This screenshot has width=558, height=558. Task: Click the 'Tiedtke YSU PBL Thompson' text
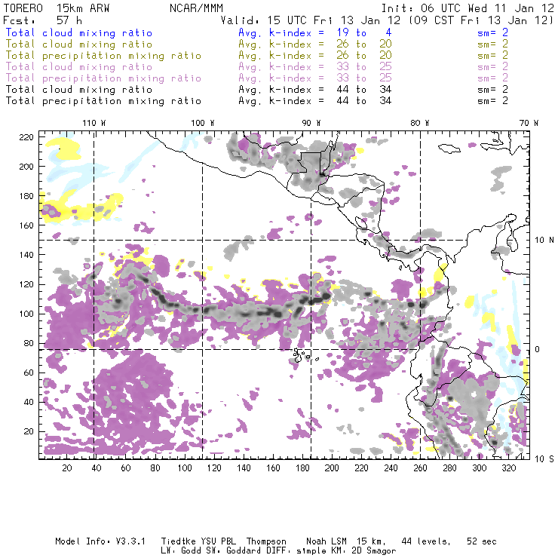223,541
